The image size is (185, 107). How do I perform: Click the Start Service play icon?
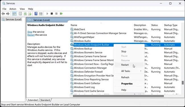(47, 14)
